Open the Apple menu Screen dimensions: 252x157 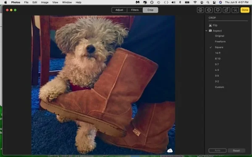5,2
